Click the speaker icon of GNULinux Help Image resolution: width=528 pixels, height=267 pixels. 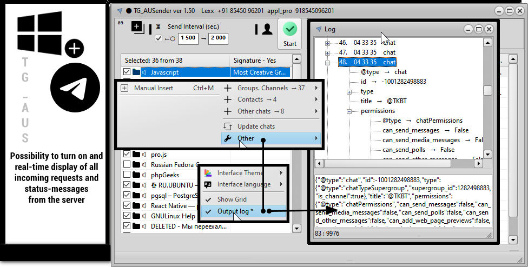click(144, 216)
